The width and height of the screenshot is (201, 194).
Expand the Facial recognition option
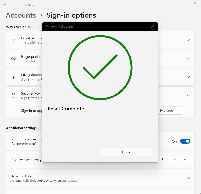[188, 40]
